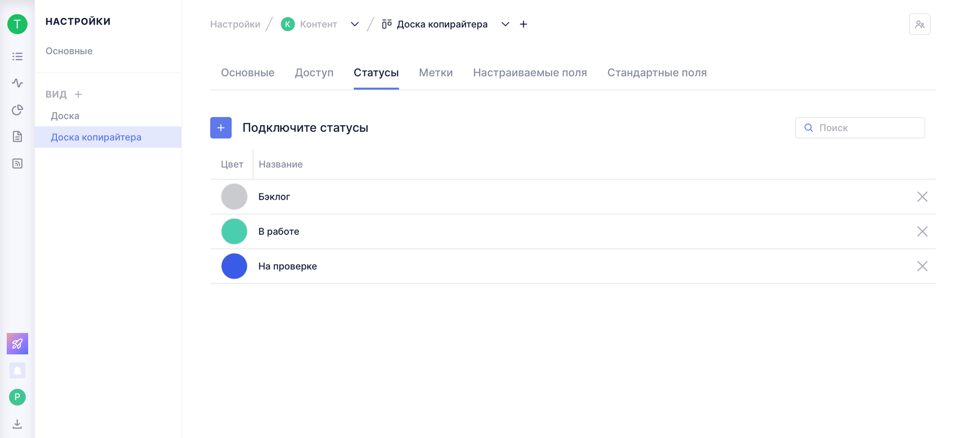This screenshot has height=438, width=964.
Task: Expand the Контент project dropdown
Action: [x=355, y=25]
